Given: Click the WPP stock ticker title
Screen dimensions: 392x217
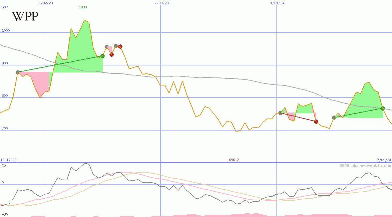Looking at the screenshot, I should tap(25, 16).
